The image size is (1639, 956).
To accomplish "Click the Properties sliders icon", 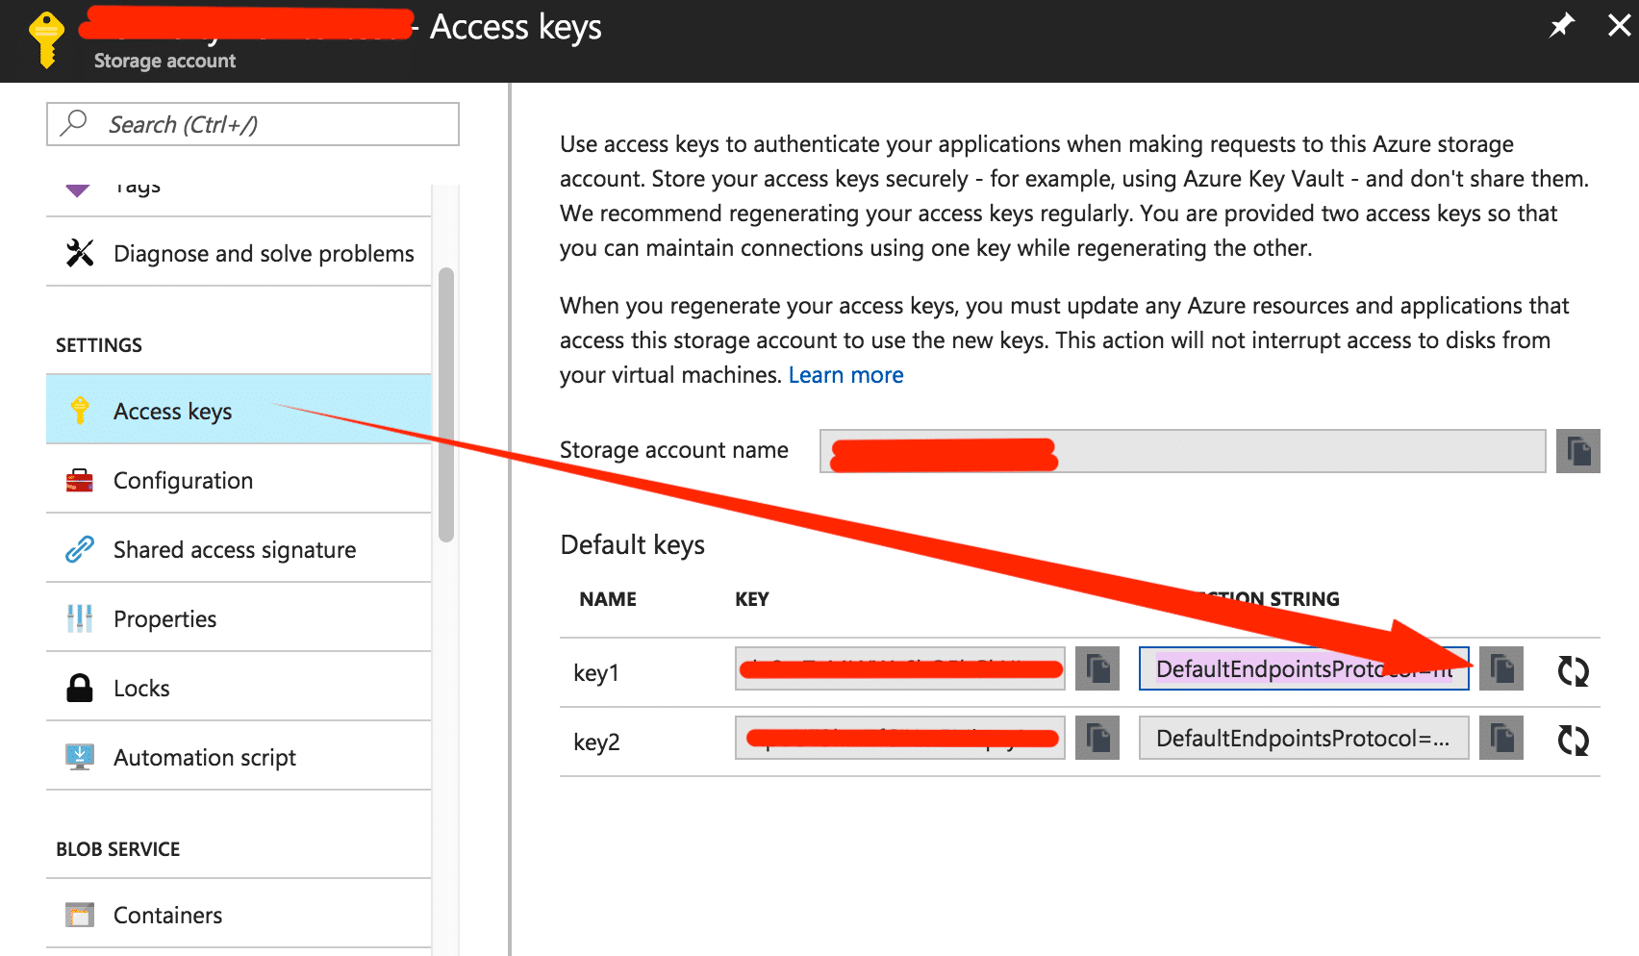I will click(80, 618).
